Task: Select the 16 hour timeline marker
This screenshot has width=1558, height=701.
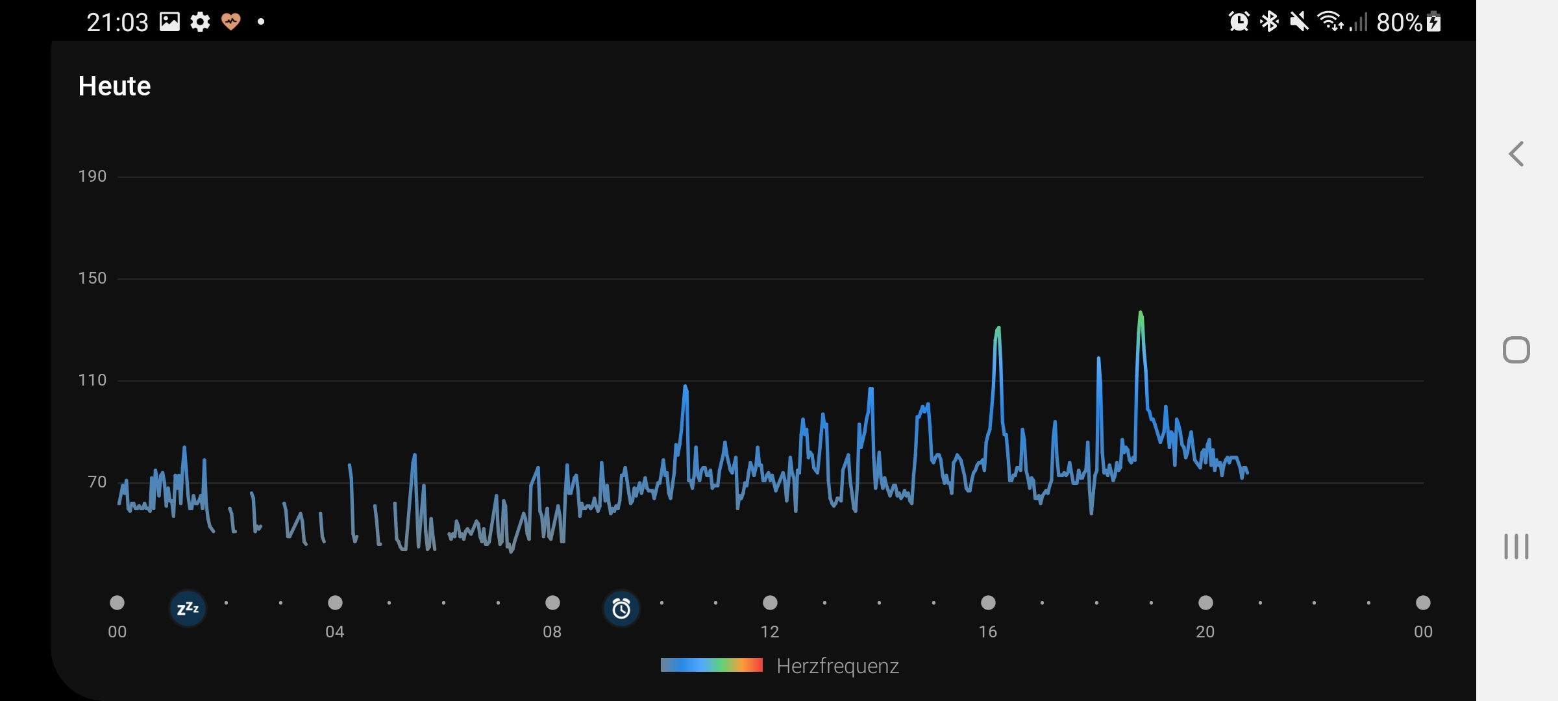Action: [x=988, y=603]
